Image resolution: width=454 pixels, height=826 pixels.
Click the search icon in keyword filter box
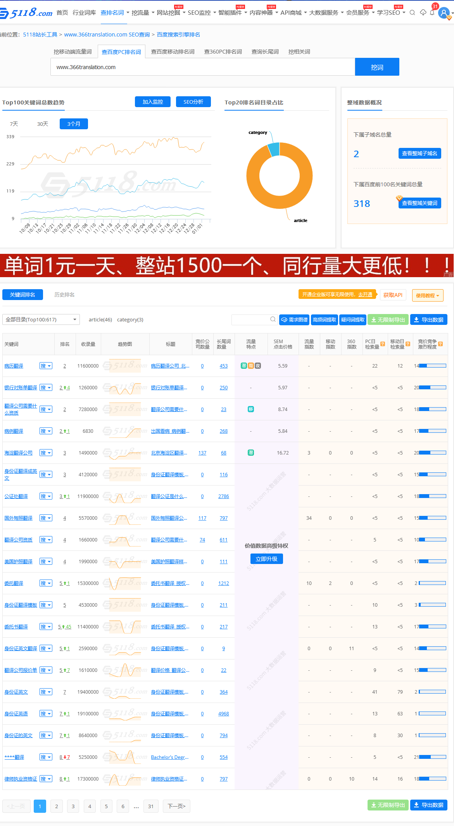pos(273,319)
